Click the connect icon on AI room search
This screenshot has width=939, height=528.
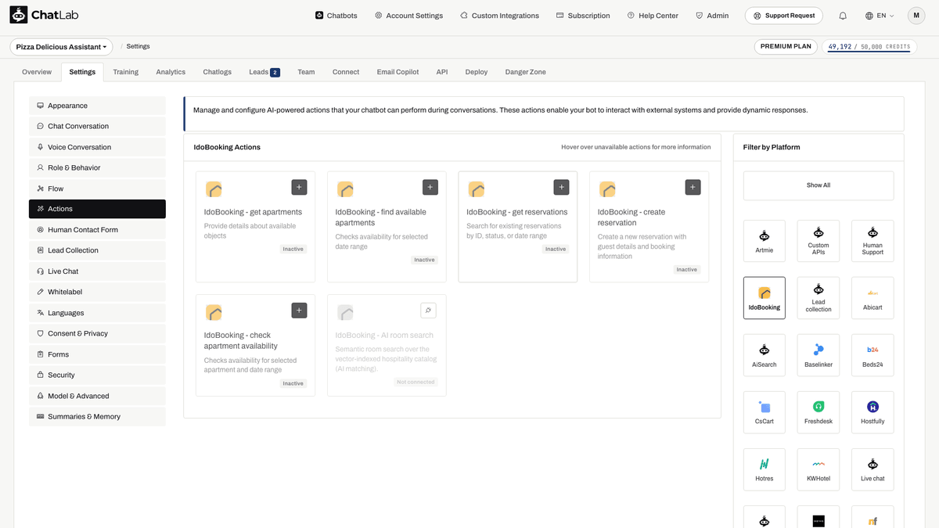(428, 311)
